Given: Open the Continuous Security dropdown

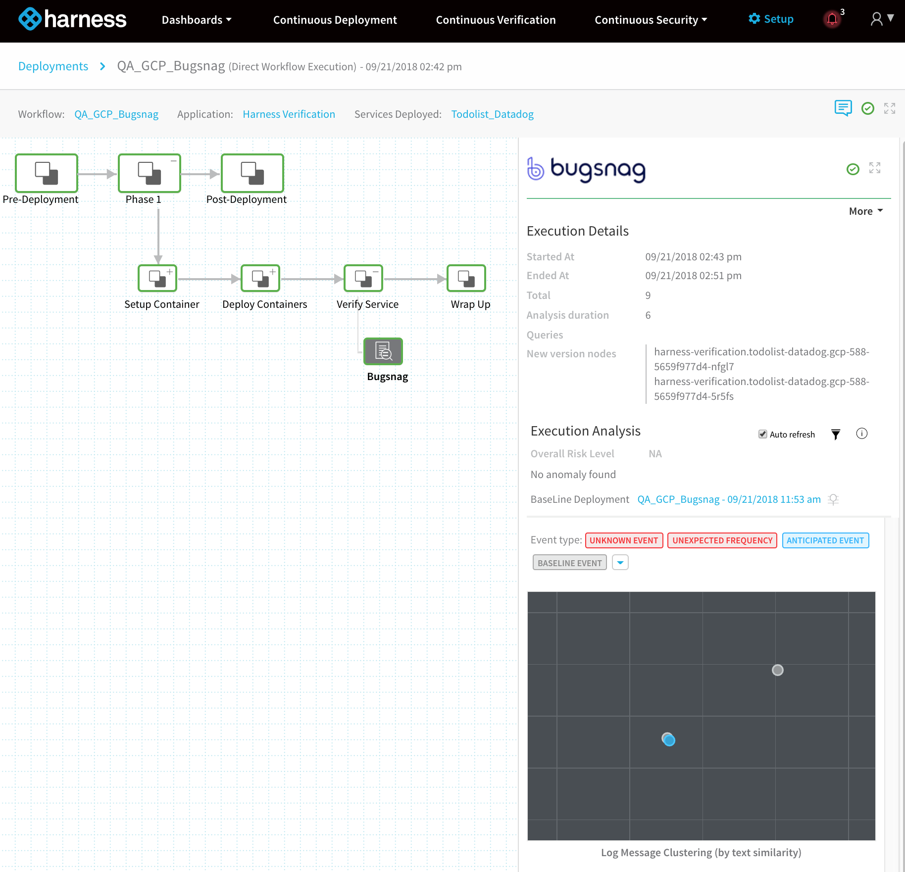Looking at the screenshot, I should click(651, 20).
